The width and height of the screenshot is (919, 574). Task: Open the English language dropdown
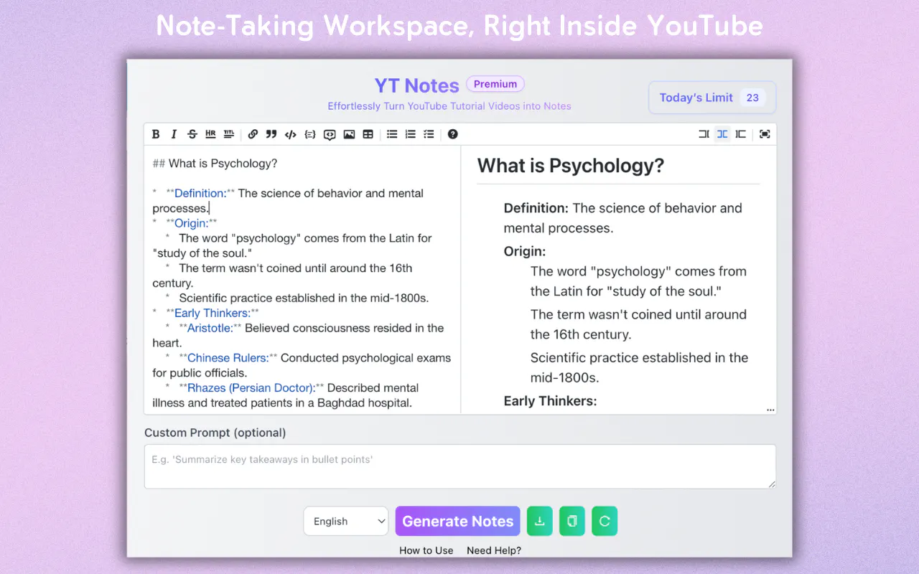point(346,522)
